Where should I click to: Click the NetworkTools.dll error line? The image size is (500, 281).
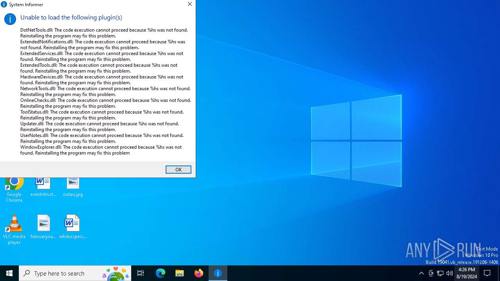[105, 91]
